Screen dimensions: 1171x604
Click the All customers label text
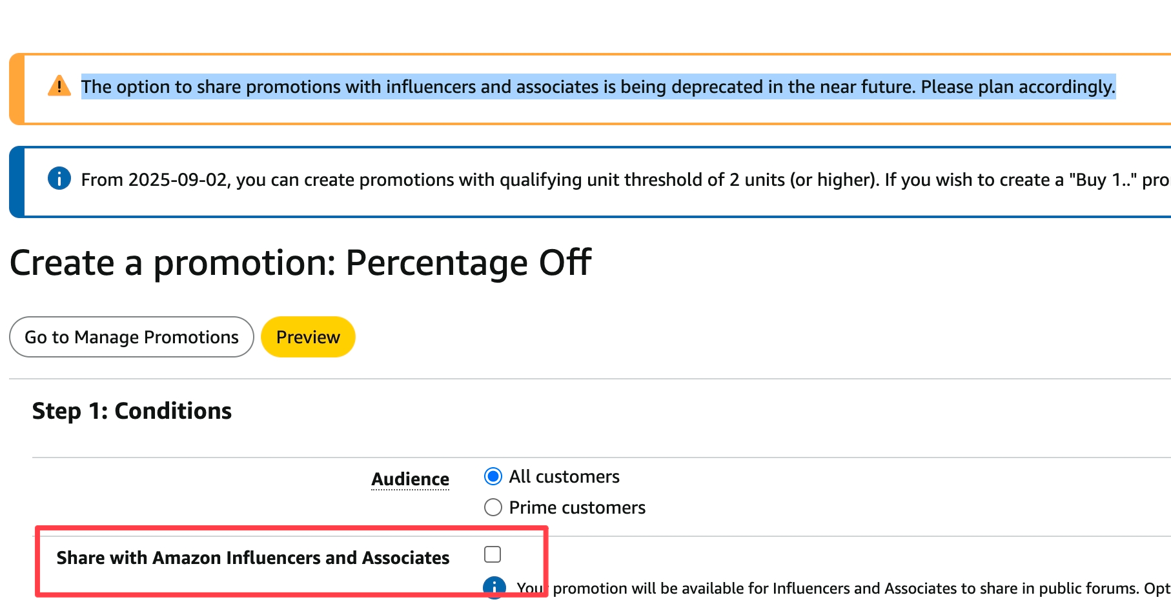pos(564,476)
